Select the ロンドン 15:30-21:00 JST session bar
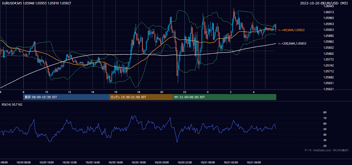The height and width of the screenshot is (165, 352). tap(141, 97)
